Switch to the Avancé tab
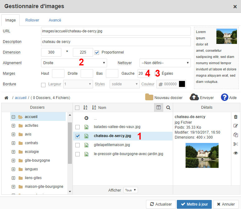The width and height of the screenshot is (241, 209). tap(55, 20)
